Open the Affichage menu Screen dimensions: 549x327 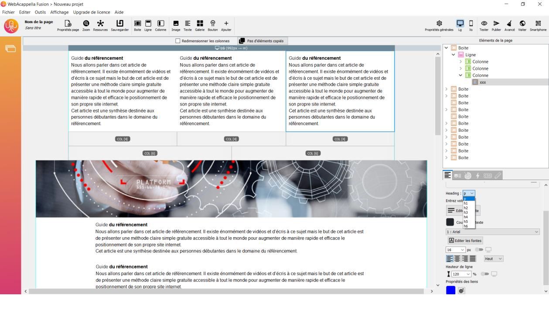click(59, 12)
